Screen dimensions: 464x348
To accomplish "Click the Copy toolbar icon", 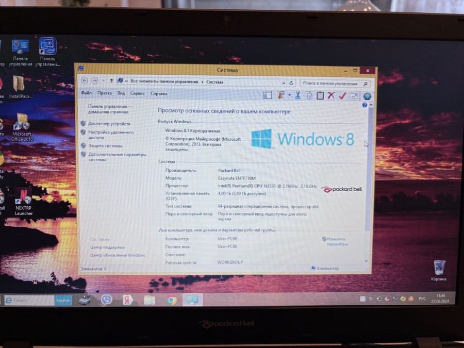I will pyautogui.click(x=309, y=95).
